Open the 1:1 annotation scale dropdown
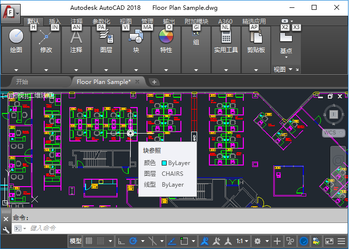The height and width of the screenshot is (249, 349). [242, 241]
